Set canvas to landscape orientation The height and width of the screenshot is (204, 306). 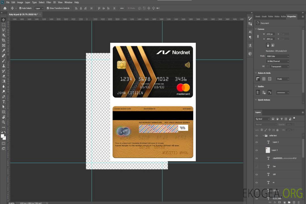pyautogui.click(x=273, y=45)
